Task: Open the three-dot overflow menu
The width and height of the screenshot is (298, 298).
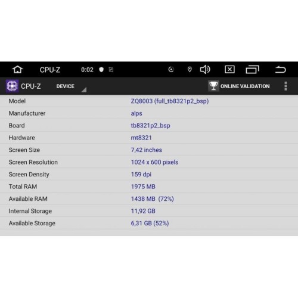Action: coord(285,86)
